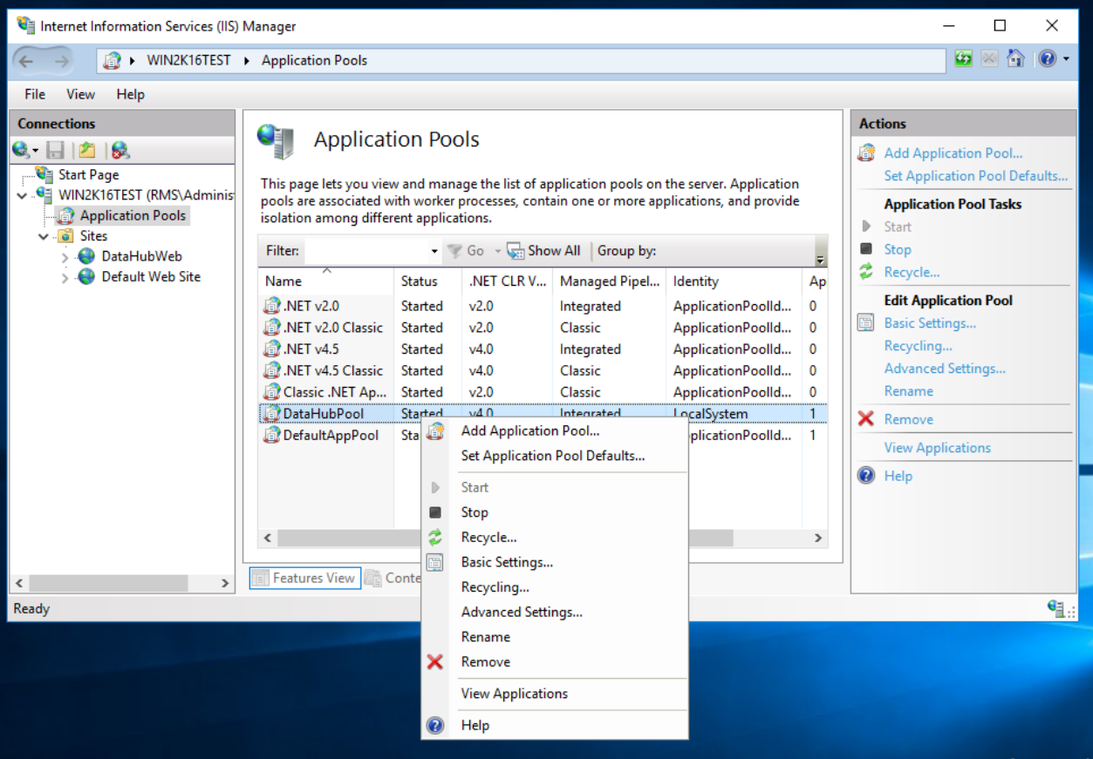
Task: Choose Set Application Pool Defaults in context menu
Action: coord(553,456)
